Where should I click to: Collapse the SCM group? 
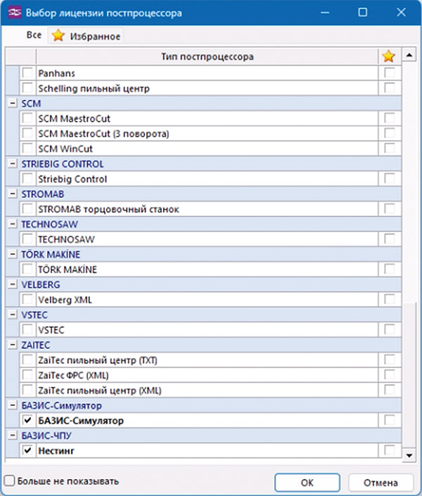click(x=12, y=103)
